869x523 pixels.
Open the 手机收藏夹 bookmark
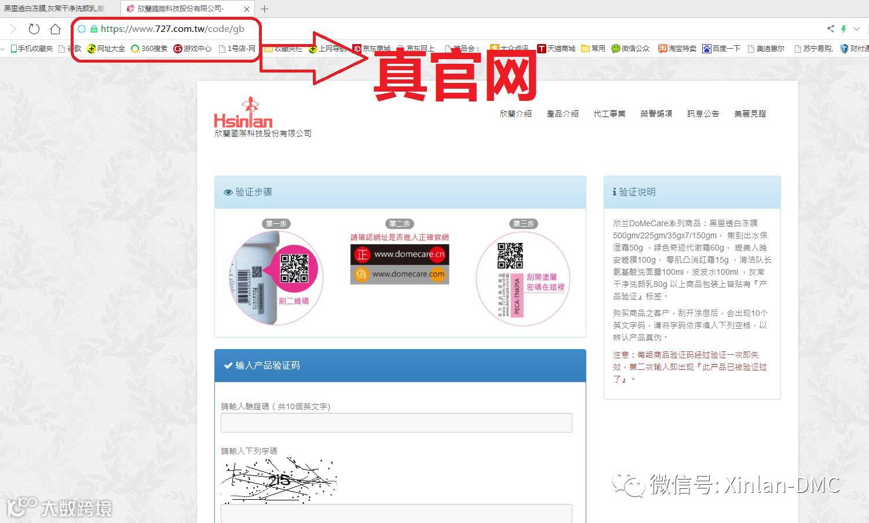(x=32, y=49)
